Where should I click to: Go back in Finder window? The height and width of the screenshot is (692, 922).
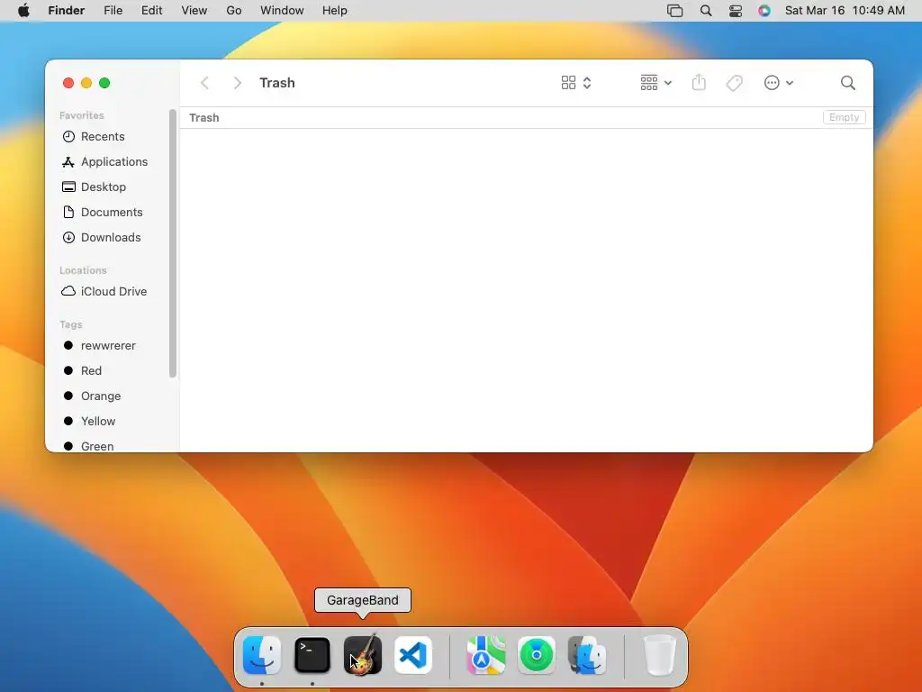(204, 83)
